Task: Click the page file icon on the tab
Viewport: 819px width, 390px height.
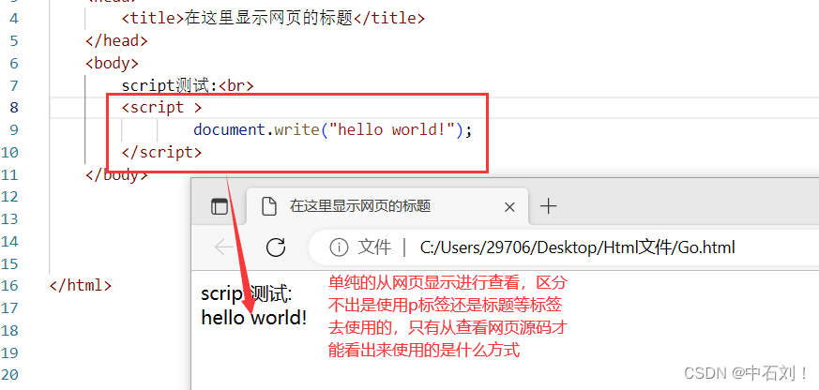Action: [x=268, y=207]
